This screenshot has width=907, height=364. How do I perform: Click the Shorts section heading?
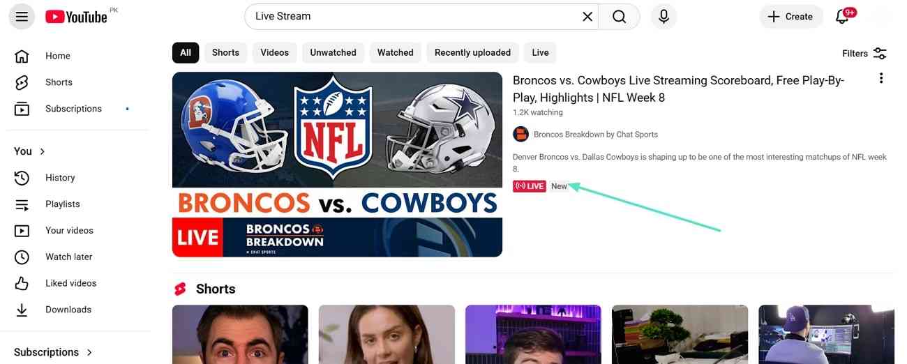tap(216, 289)
